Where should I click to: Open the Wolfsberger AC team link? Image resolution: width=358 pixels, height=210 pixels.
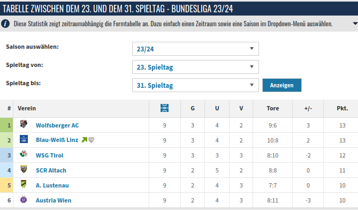coord(57,125)
